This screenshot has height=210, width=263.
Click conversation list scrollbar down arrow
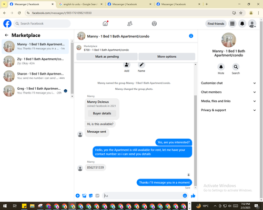pyautogui.click(x=72, y=96)
